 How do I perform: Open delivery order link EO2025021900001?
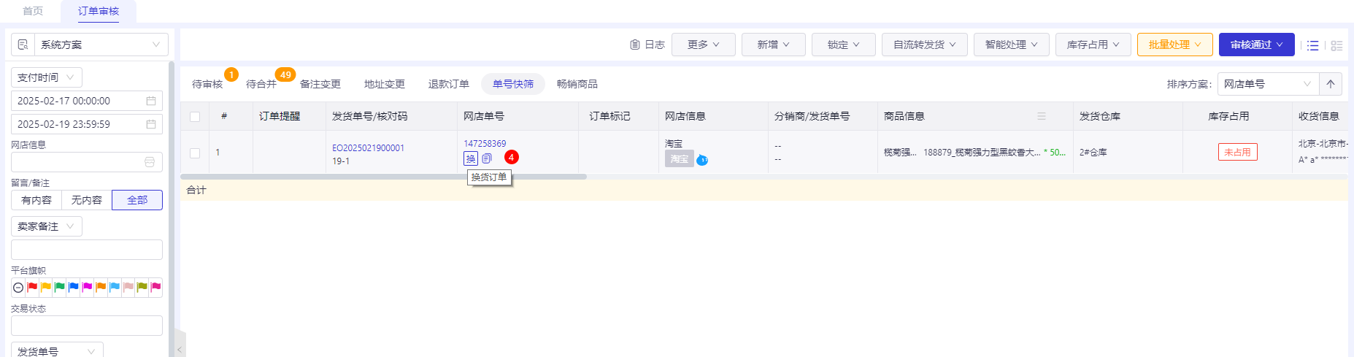(x=368, y=148)
